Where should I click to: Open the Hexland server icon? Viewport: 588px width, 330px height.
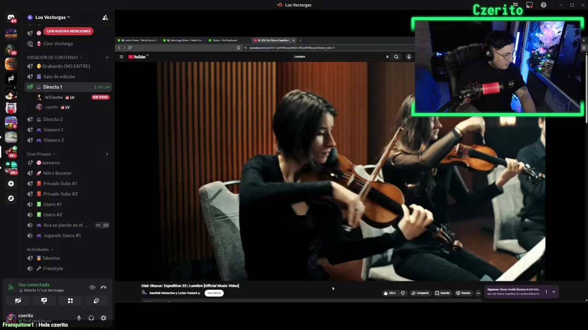[11, 34]
